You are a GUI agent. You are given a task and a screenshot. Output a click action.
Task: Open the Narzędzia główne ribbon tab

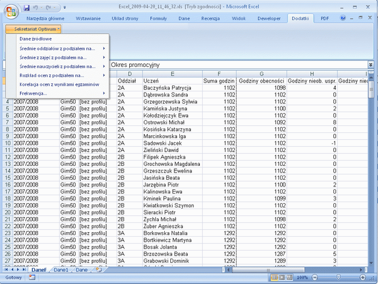coord(45,18)
